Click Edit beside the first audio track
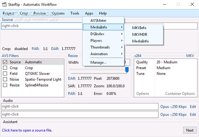 193,106
